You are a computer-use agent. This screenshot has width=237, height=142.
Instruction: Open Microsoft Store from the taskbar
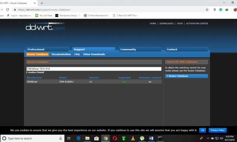(x=96, y=138)
